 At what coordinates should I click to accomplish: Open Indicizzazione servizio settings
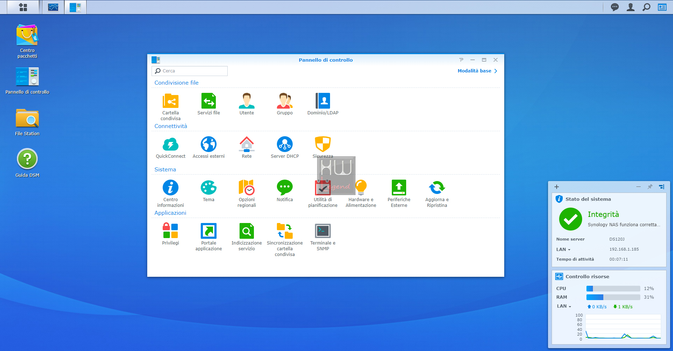click(x=247, y=231)
